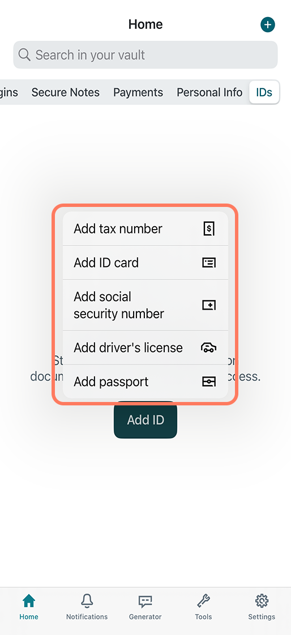Focus the Search in your vault field

tap(145, 54)
